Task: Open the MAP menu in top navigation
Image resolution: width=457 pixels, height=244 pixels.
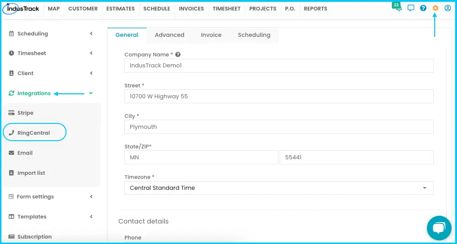Action: [54, 9]
